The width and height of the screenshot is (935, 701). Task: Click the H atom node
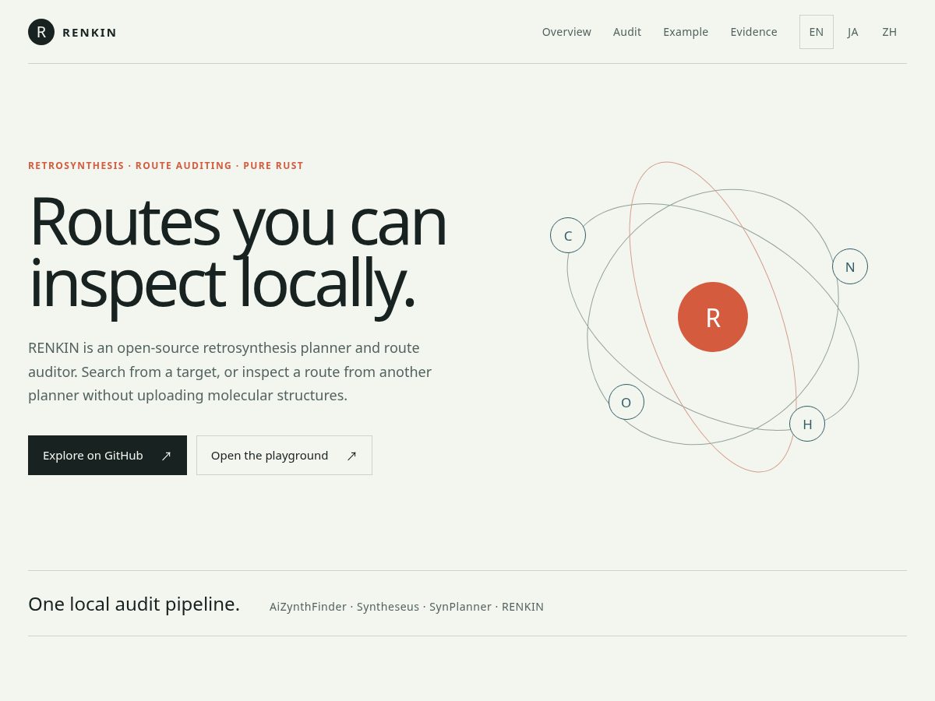807,424
